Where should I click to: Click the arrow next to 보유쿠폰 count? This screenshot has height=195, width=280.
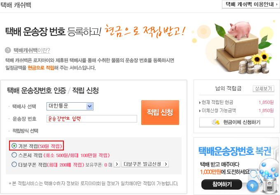(x=117, y=164)
